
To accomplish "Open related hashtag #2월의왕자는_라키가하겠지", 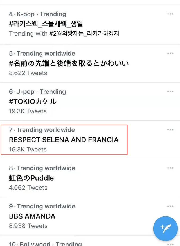I will click(84, 34).
